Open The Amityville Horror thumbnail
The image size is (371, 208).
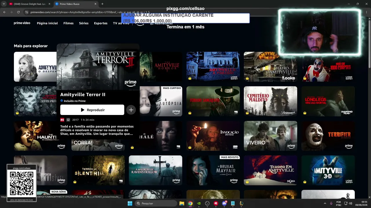(x=161, y=67)
